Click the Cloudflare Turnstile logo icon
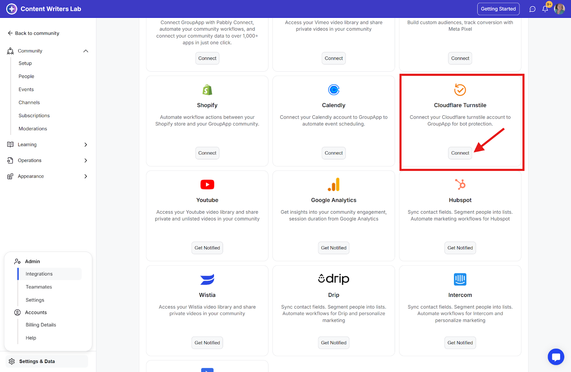Image resolution: width=571 pixels, height=372 pixels. click(460, 90)
